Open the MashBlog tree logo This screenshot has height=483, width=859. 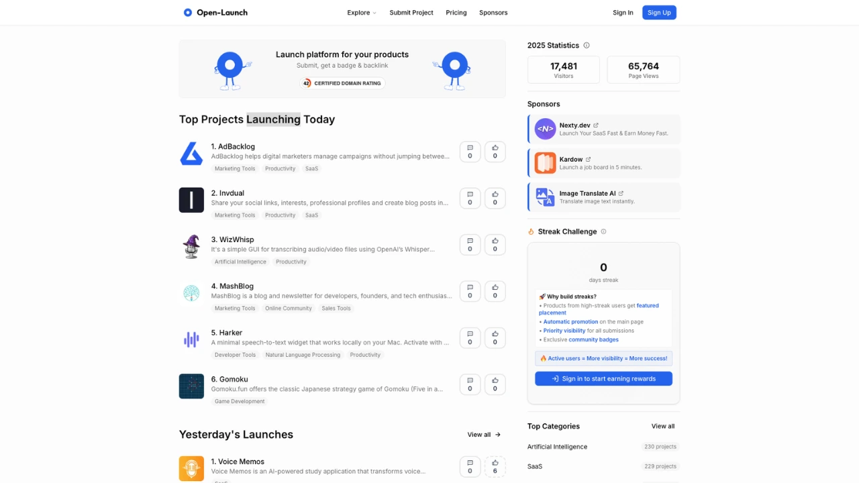pos(191,293)
